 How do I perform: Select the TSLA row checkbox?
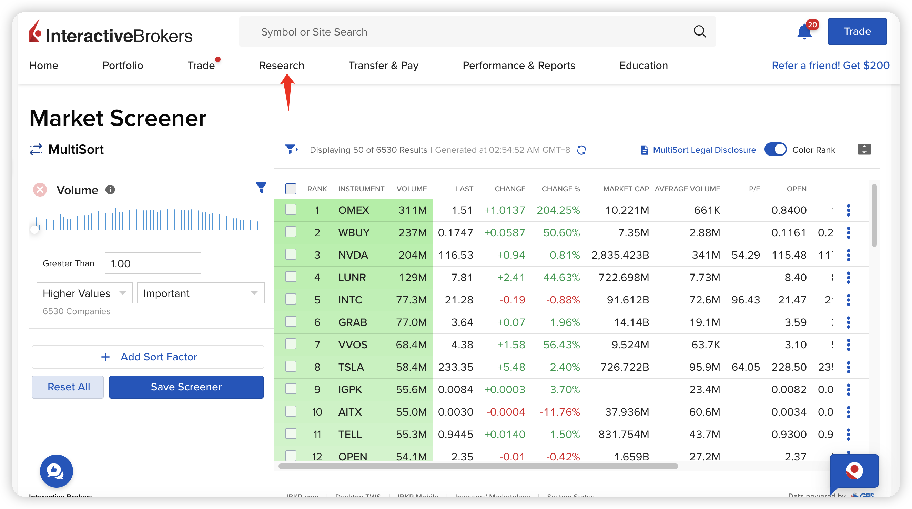(x=291, y=366)
